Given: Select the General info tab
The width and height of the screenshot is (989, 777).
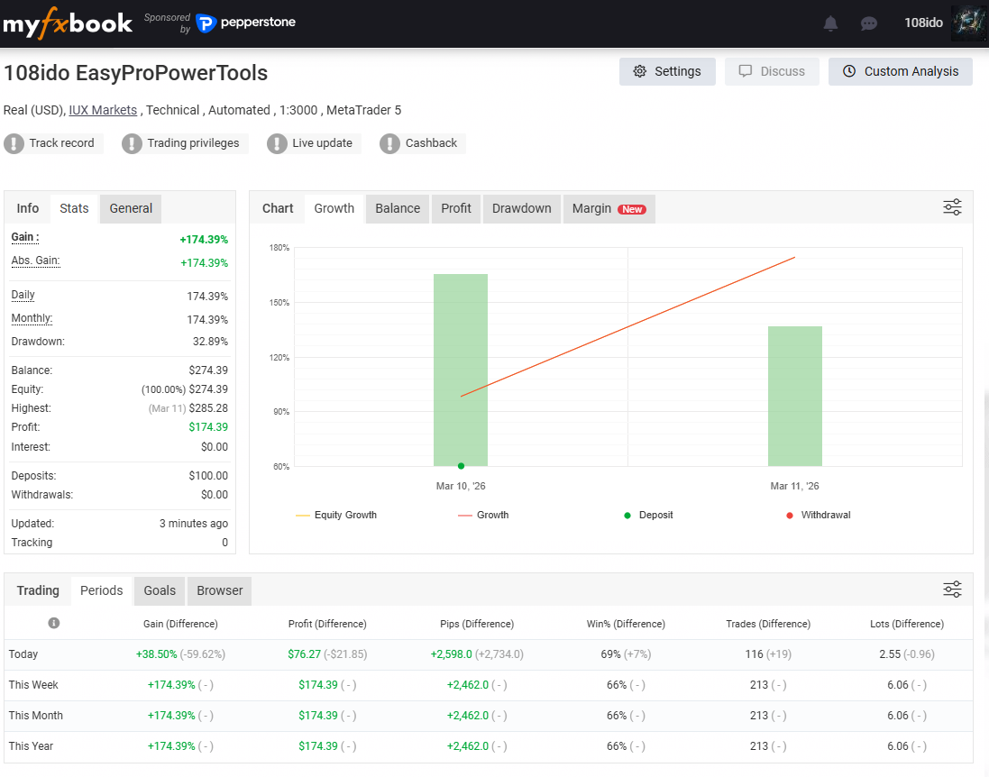Looking at the screenshot, I should (x=131, y=208).
